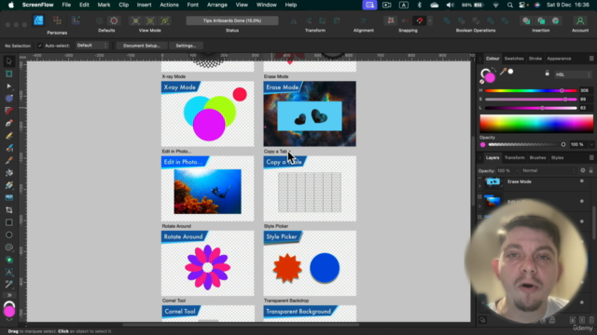Viewport: 597px width, 335px height.
Task: Toggle the Layers panel lock icon
Action: pyautogui.click(x=590, y=170)
